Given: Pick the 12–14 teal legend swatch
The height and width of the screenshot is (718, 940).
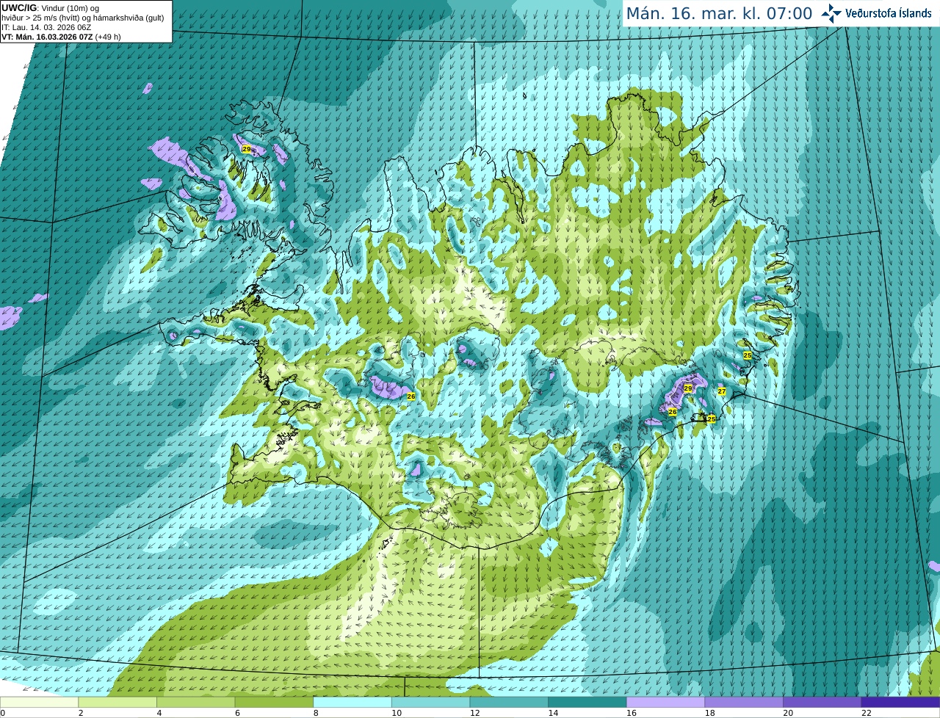Looking at the screenshot, I should (x=509, y=702).
